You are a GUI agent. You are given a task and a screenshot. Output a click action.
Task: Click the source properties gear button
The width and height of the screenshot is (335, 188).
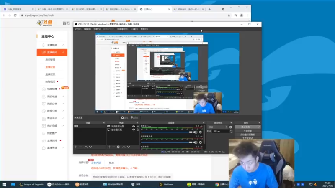pyautogui.click(x=124, y=118)
